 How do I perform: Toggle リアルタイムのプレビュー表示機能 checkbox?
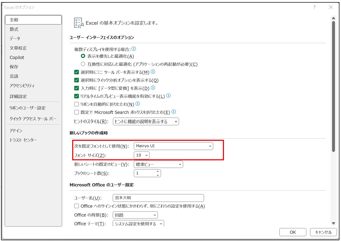76,96
